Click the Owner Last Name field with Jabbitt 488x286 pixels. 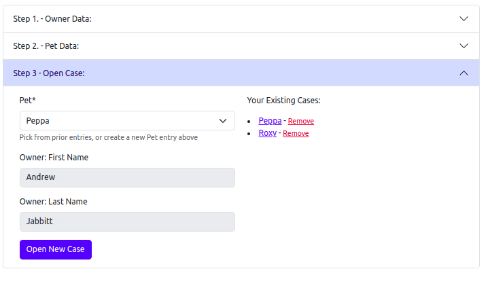coord(127,222)
